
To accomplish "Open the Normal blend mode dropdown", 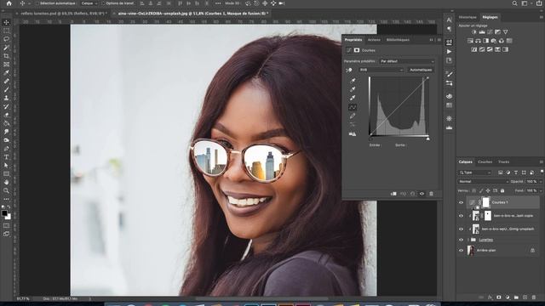I will pos(483,181).
